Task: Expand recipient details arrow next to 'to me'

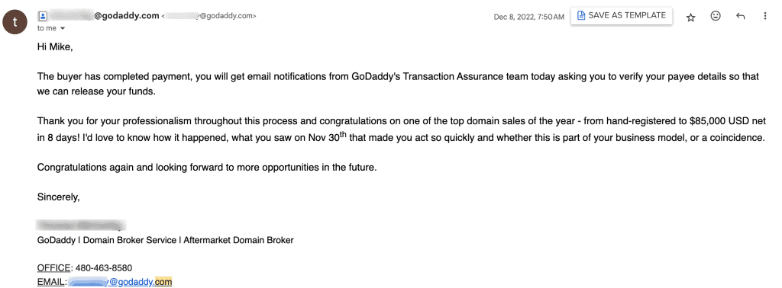Action: 63,28
